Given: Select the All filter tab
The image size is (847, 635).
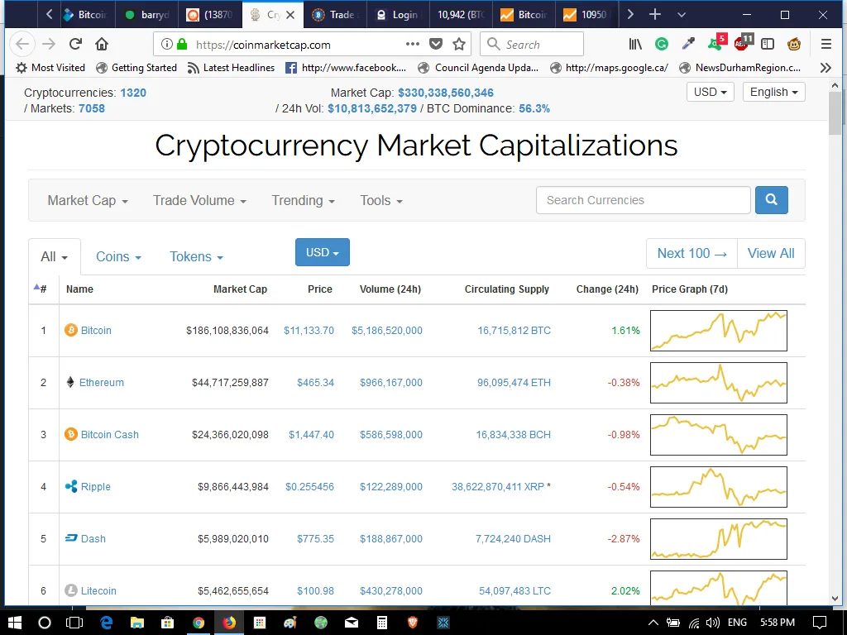Looking at the screenshot, I should click(54, 256).
